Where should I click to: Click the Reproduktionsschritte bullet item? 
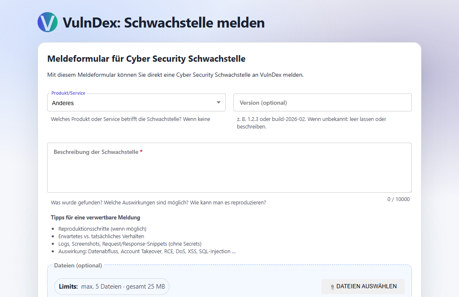click(x=102, y=229)
